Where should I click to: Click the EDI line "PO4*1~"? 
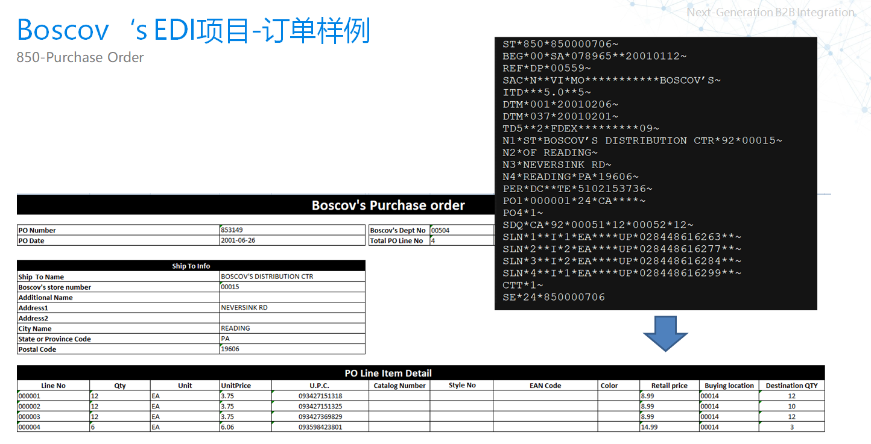(523, 213)
